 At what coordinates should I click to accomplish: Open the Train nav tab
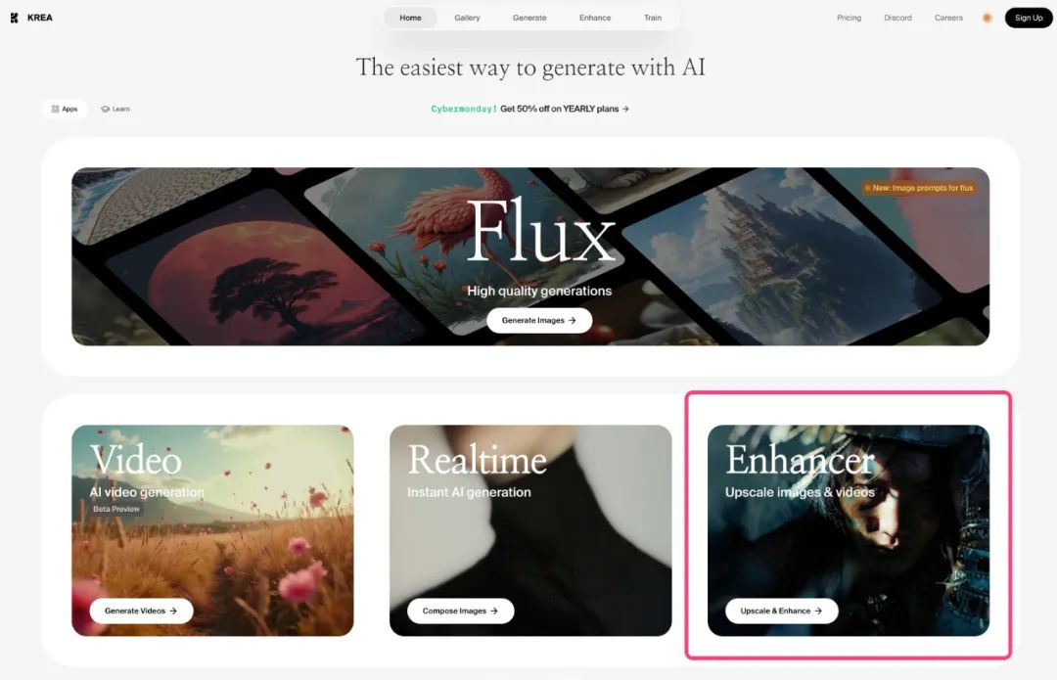tap(653, 18)
